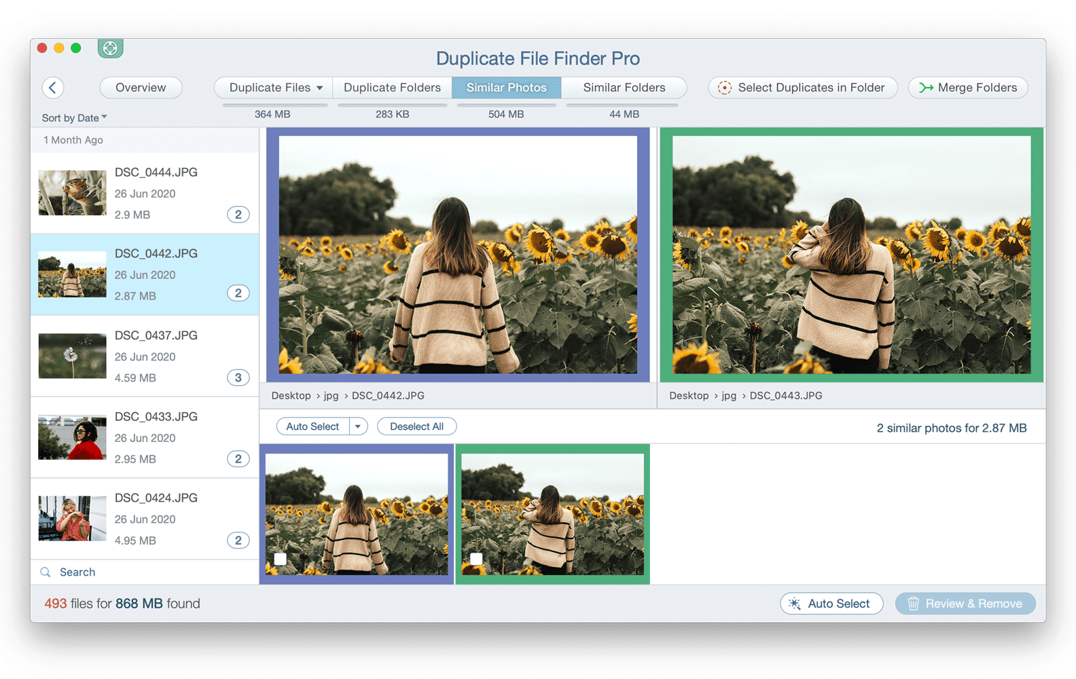This screenshot has height=679, width=1076.
Task: Click count badge 2 on DSC_0442.JPG
Action: pyautogui.click(x=238, y=293)
